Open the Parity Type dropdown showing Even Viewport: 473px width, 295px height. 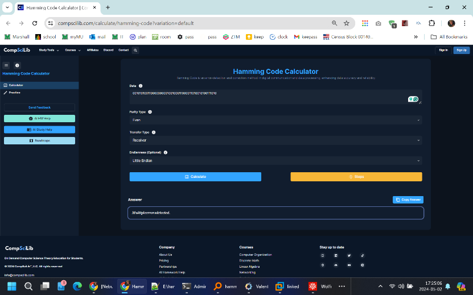275,120
